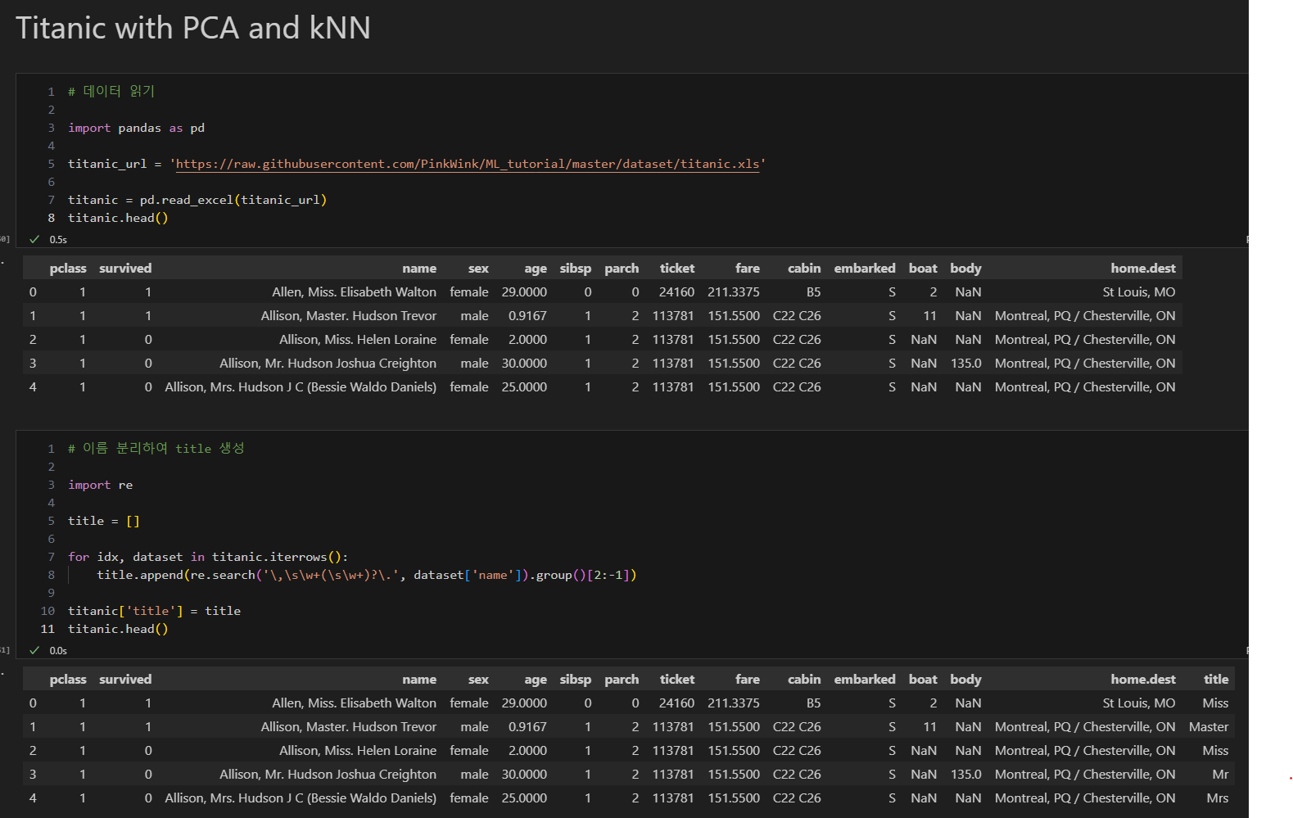Click 'ticket' header in the table without title column

coord(677,269)
